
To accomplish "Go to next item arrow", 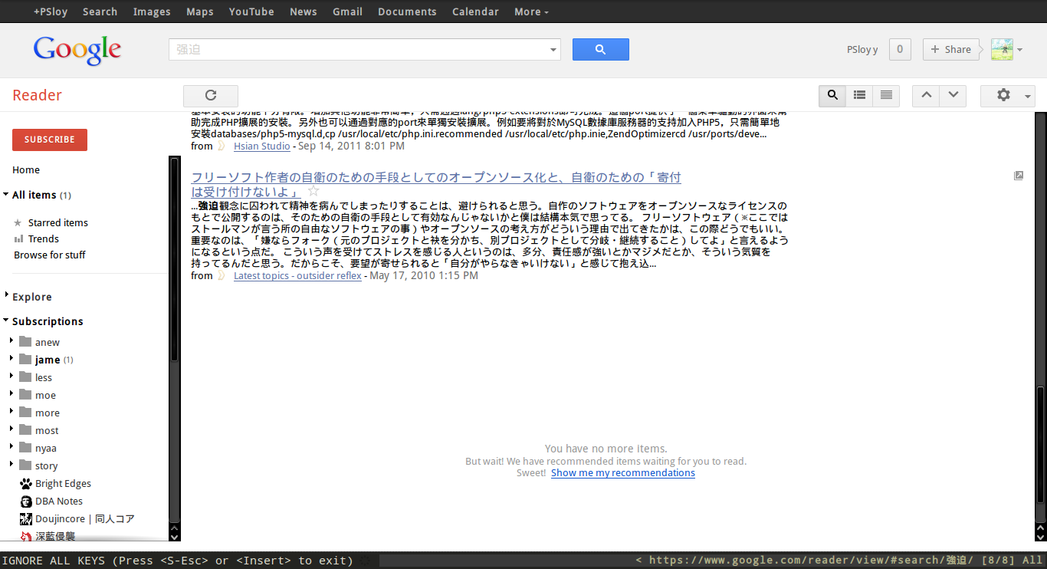I will (953, 96).
